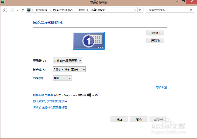Click the 检测(C) detect button

155,33
